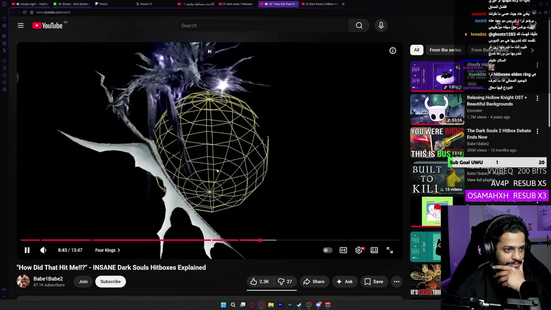Open the player settings gear
The image size is (551, 310).
tap(359, 250)
